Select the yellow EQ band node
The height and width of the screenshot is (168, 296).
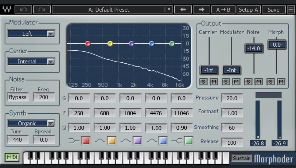(x=110, y=44)
